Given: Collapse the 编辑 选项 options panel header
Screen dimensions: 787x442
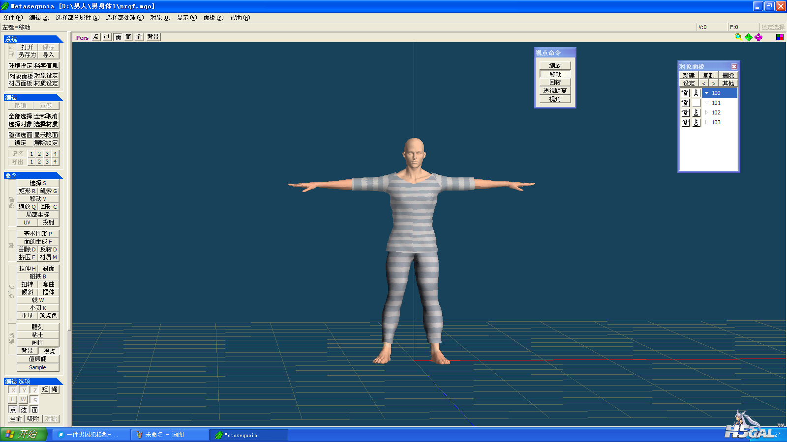Looking at the screenshot, I should pyautogui.click(x=33, y=381).
